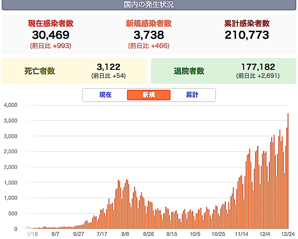Image resolution: width=298 pixels, height=239 pixels.
Task: Click the tallest final bar on chart
Action: (288, 171)
